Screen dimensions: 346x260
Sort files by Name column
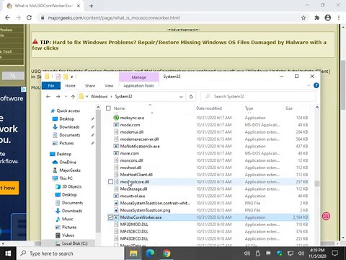click(119, 108)
